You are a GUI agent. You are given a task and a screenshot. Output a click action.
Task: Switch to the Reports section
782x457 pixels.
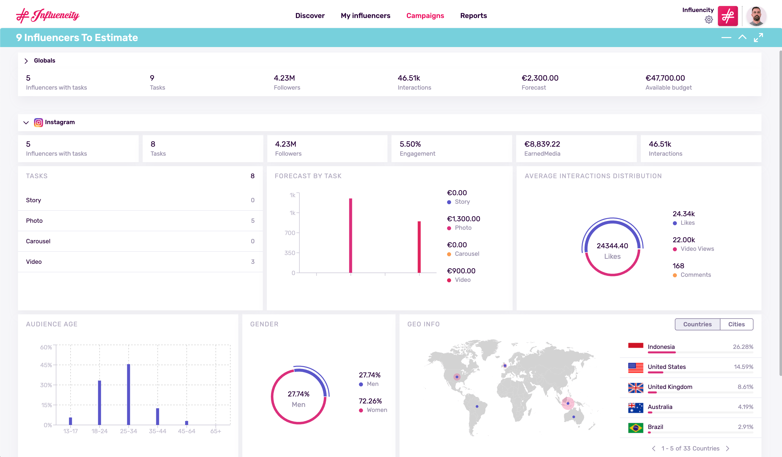(474, 16)
